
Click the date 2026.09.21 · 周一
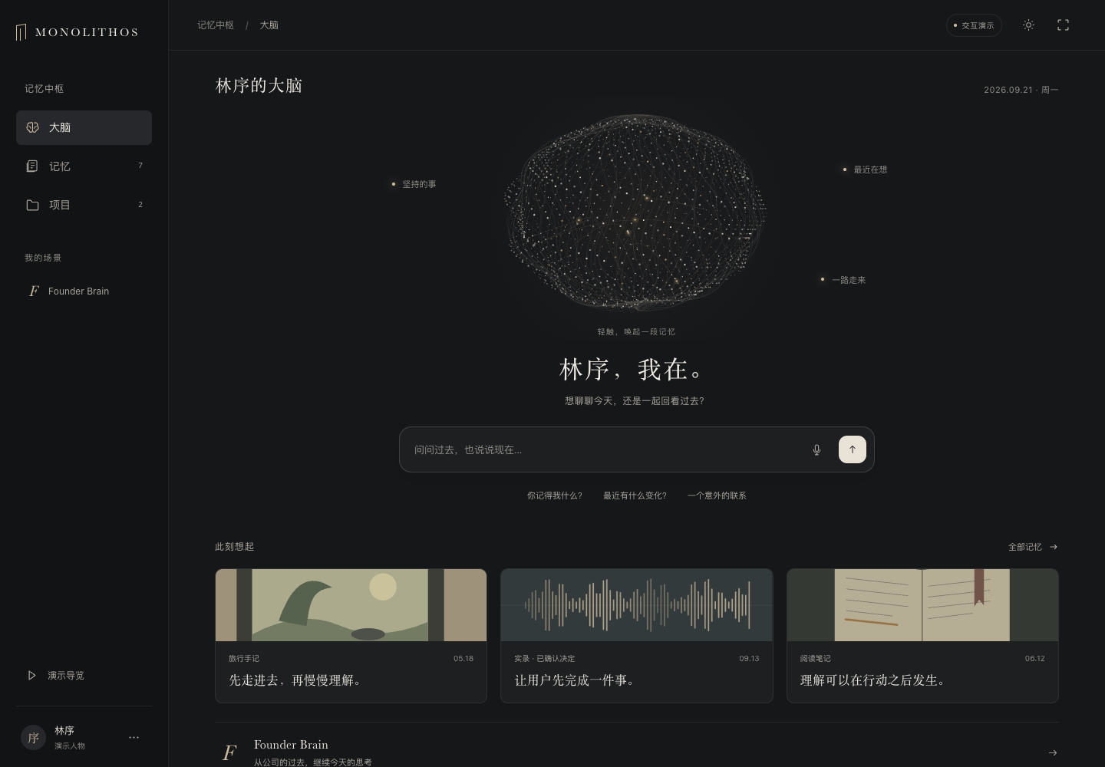pos(1021,90)
